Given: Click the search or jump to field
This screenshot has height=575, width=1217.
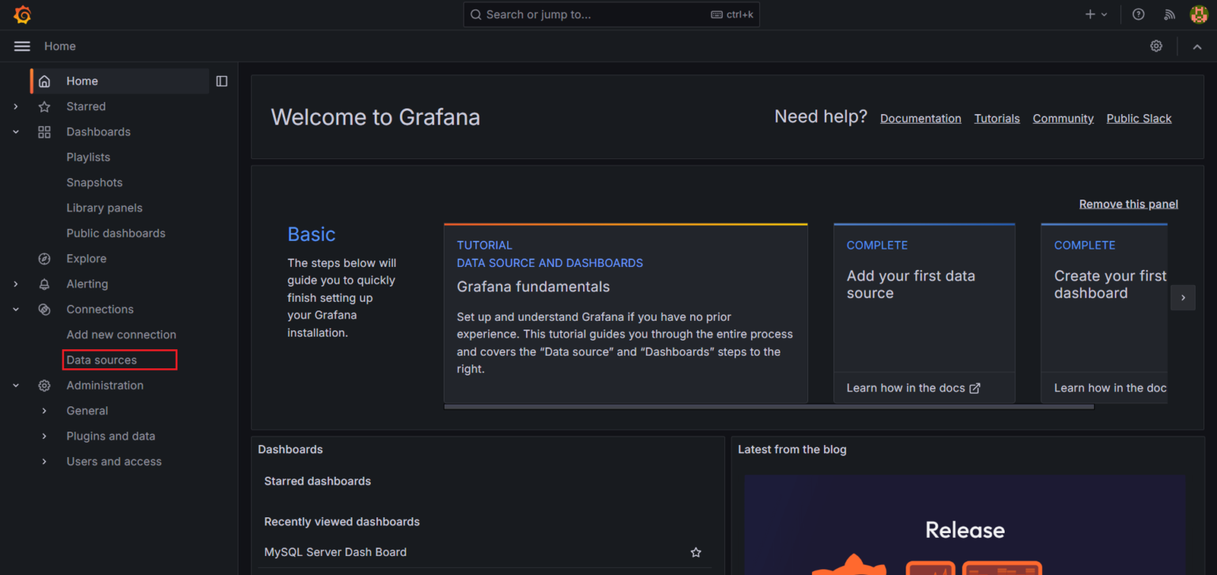Looking at the screenshot, I should tap(610, 13).
